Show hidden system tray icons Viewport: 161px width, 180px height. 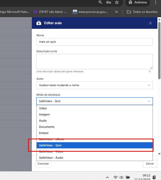(x=108, y=177)
